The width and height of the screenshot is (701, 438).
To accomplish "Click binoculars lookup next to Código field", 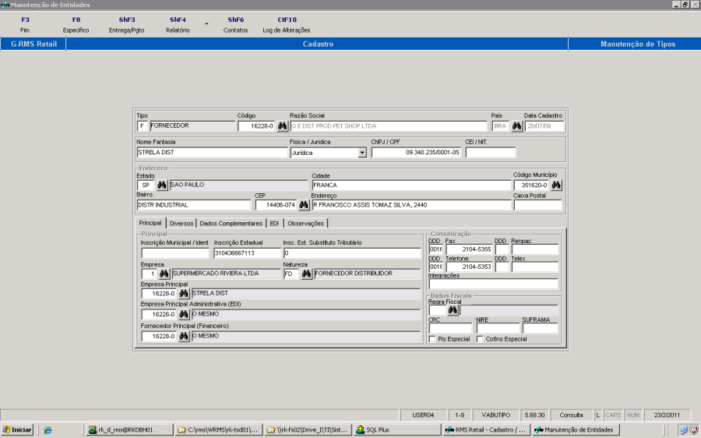I will pyautogui.click(x=282, y=126).
